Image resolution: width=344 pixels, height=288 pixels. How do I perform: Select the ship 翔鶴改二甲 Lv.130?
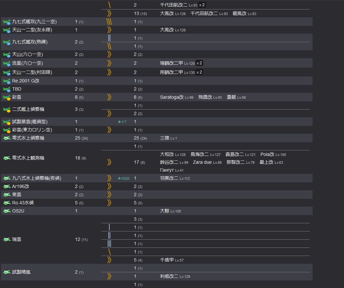pyautogui.click(x=177, y=73)
